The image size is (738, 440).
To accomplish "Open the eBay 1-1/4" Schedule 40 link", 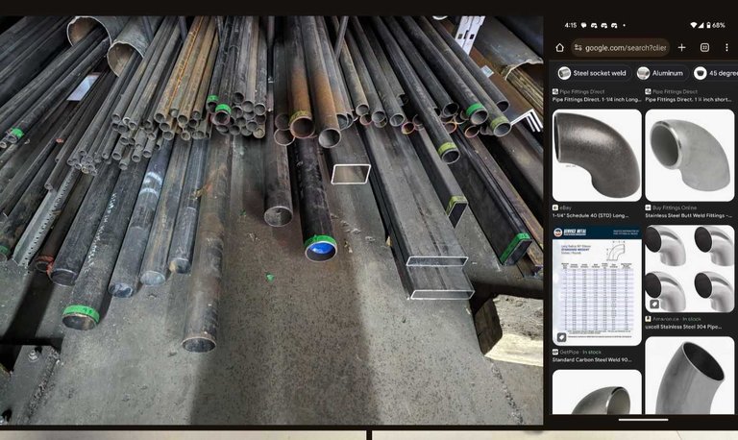I will click(x=596, y=215).
